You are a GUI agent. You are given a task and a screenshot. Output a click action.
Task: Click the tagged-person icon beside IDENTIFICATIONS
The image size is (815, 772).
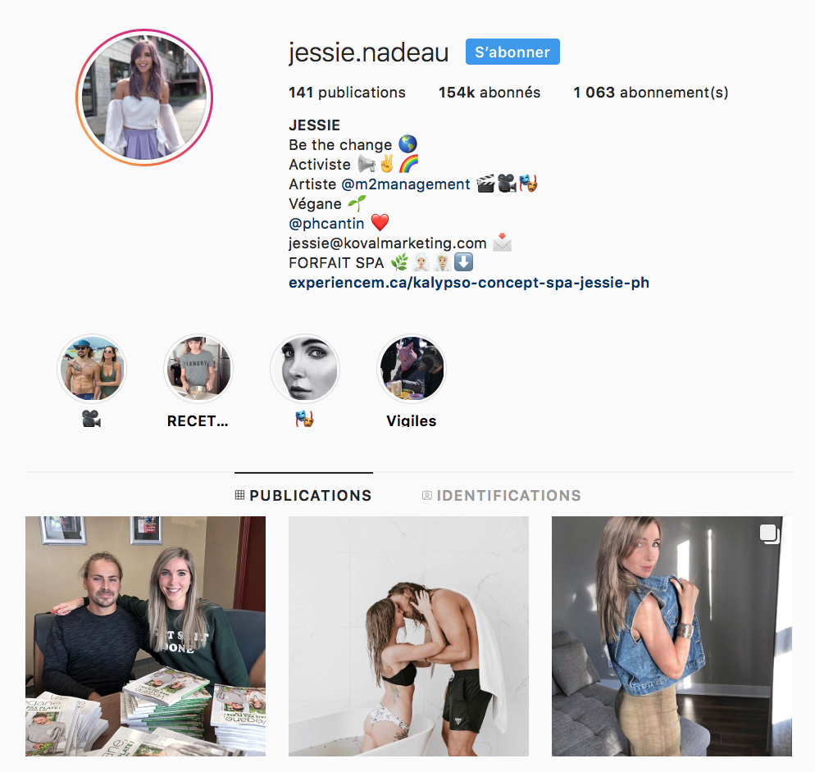pyautogui.click(x=426, y=496)
